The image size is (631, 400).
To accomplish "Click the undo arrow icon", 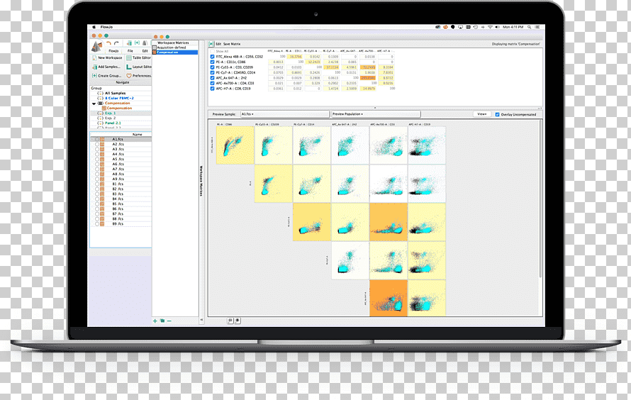I will [x=108, y=43].
